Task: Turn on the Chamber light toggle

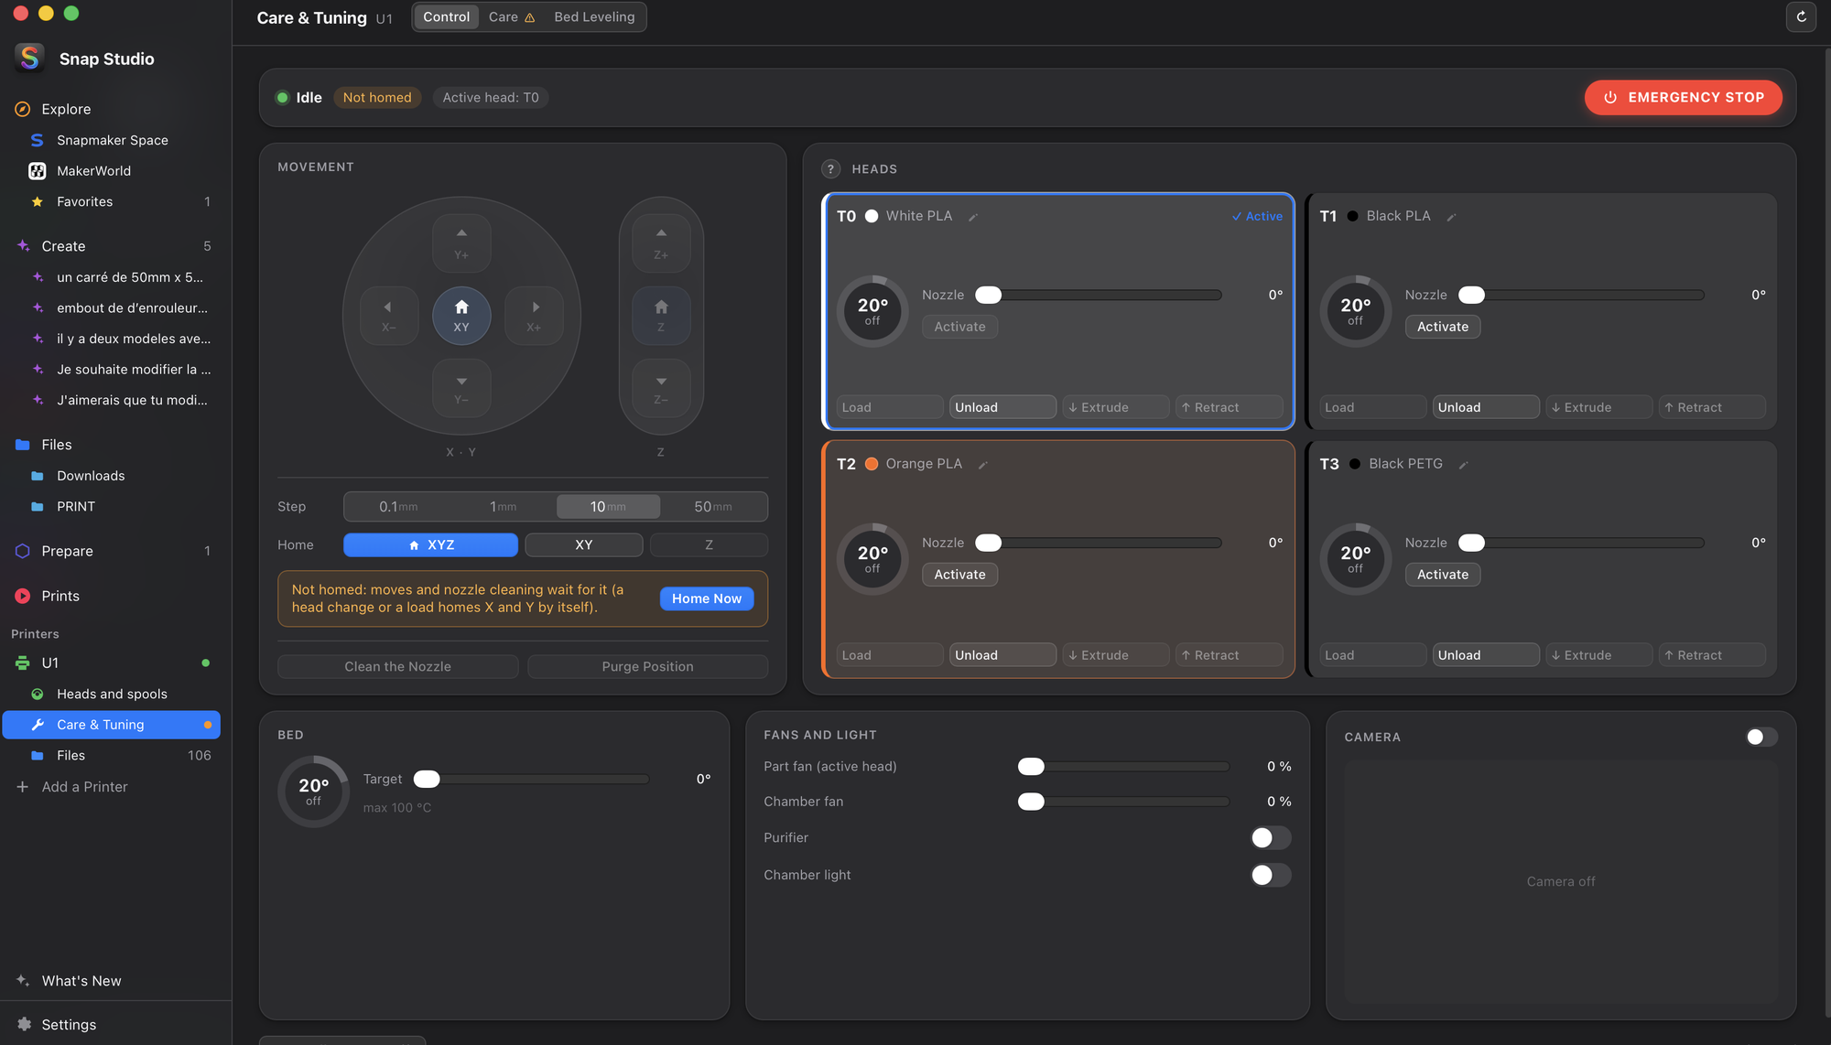Action: coord(1271,875)
